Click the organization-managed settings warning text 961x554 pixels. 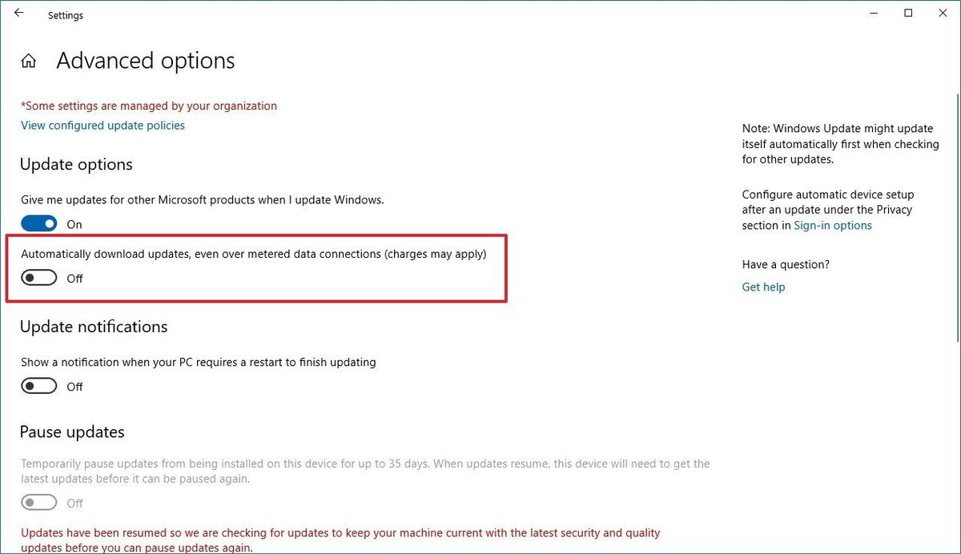pyautogui.click(x=148, y=105)
